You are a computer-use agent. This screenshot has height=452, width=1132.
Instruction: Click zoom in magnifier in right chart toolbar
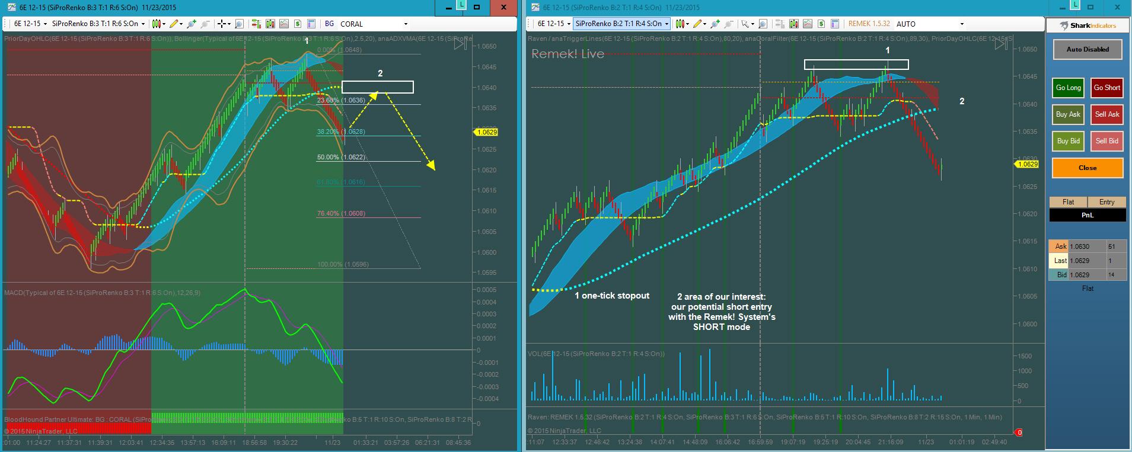[715, 24]
